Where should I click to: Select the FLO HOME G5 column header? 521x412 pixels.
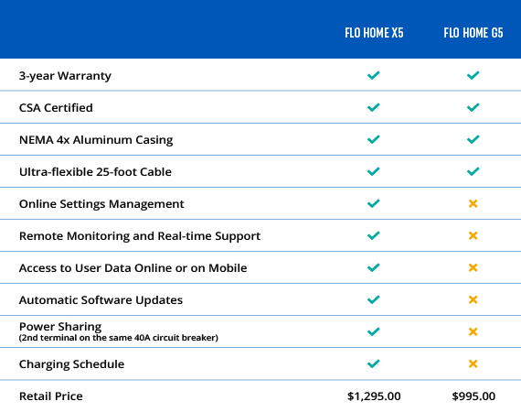[473, 33]
